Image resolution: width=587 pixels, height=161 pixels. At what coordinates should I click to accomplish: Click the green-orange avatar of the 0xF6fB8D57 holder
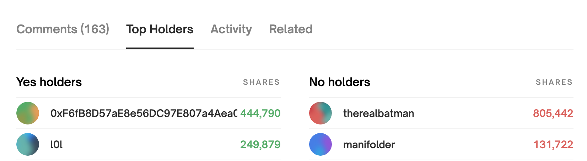pyautogui.click(x=28, y=113)
